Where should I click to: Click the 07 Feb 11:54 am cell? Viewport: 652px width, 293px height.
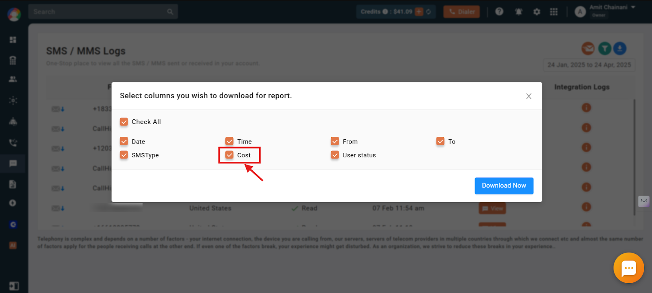click(x=398, y=208)
